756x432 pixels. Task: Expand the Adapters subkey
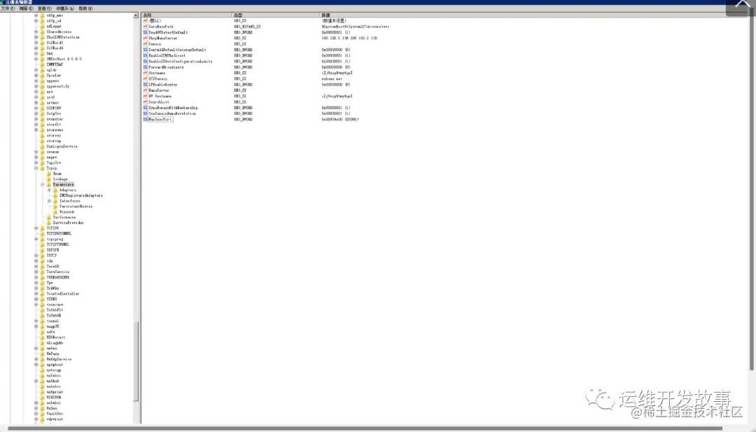coord(49,190)
